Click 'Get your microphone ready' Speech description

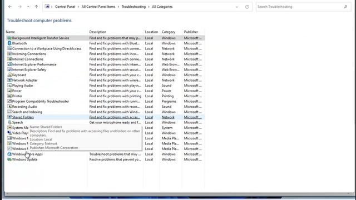(x=115, y=122)
